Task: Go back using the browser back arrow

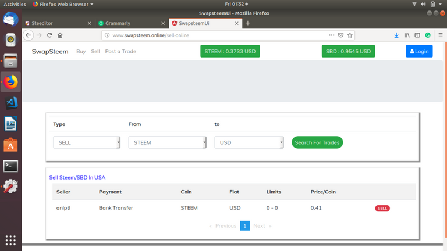Action: 28,35
